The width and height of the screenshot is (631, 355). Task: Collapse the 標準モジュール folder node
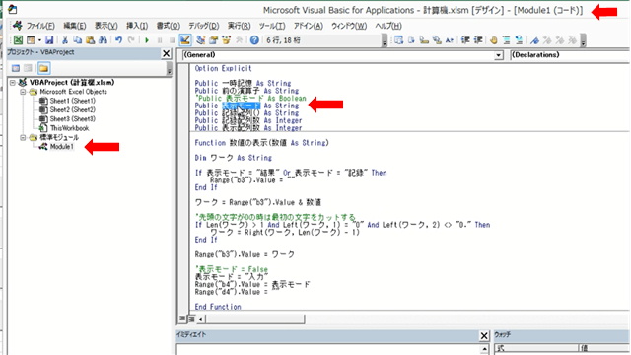23,138
